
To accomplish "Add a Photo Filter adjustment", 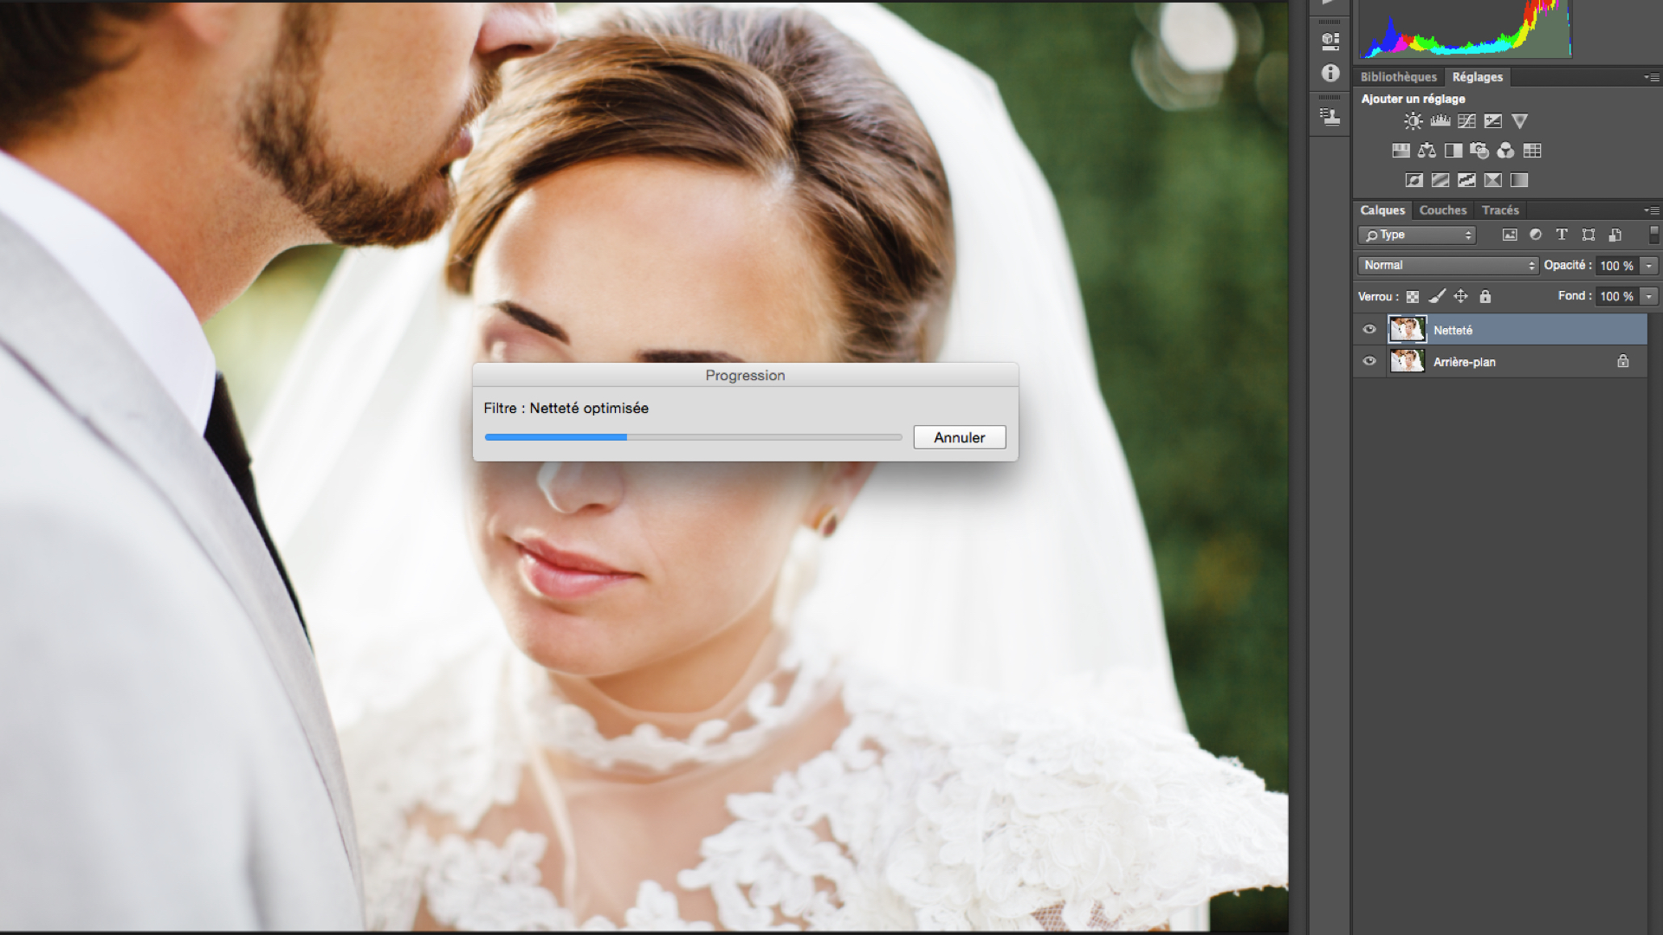I will click(1479, 151).
